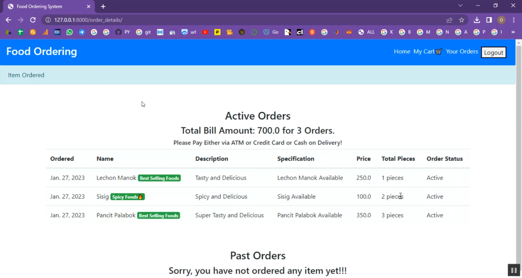Select the Lechon Manok item name
The height and width of the screenshot is (278, 522).
click(116, 178)
